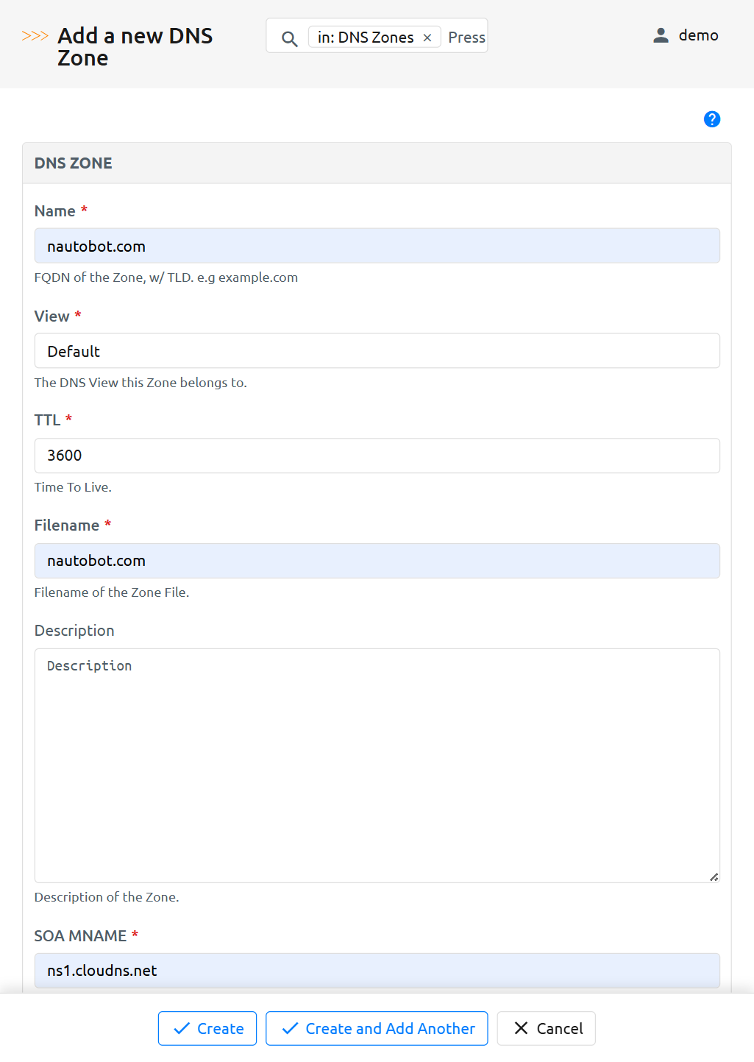Open the demo user account icon menu

click(x=660, y=35)
